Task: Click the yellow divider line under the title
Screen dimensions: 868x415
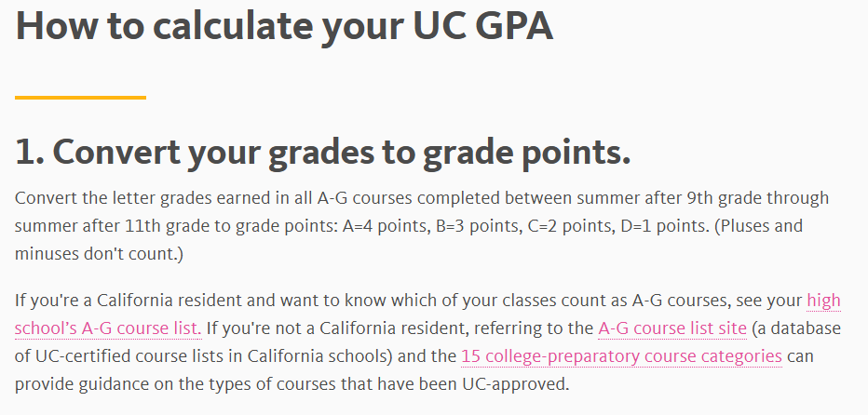Action: pos(81,97)
